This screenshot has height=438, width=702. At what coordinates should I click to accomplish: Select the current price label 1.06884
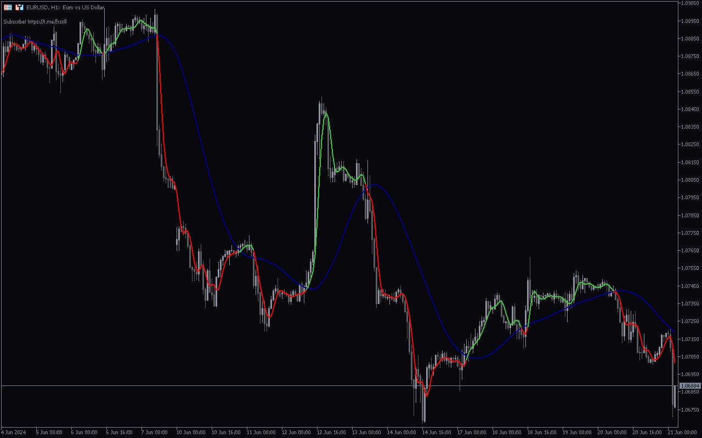tap(690, 386)
